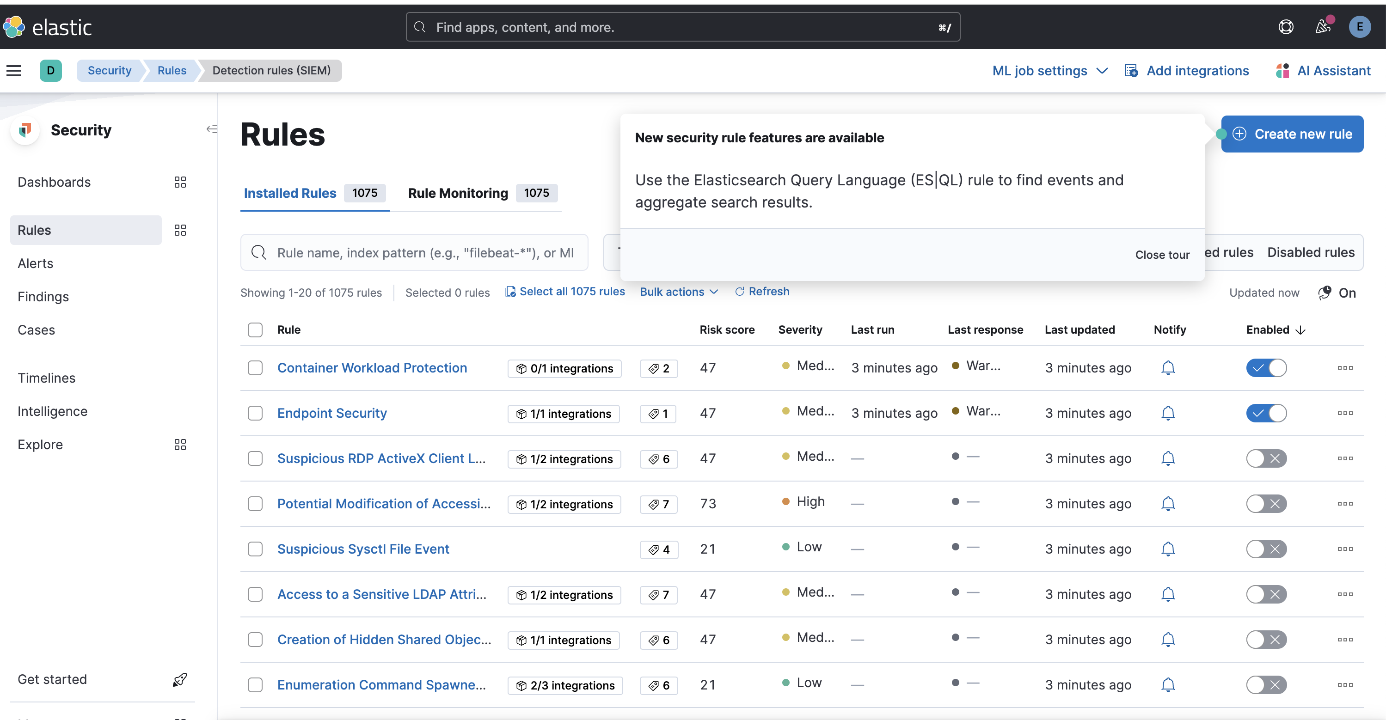Image resolution: width=1386 pixels, height=720 pixels.
Task: Open actions menu for Potential Modification of Accessi row
Action: pos(1344,504)
